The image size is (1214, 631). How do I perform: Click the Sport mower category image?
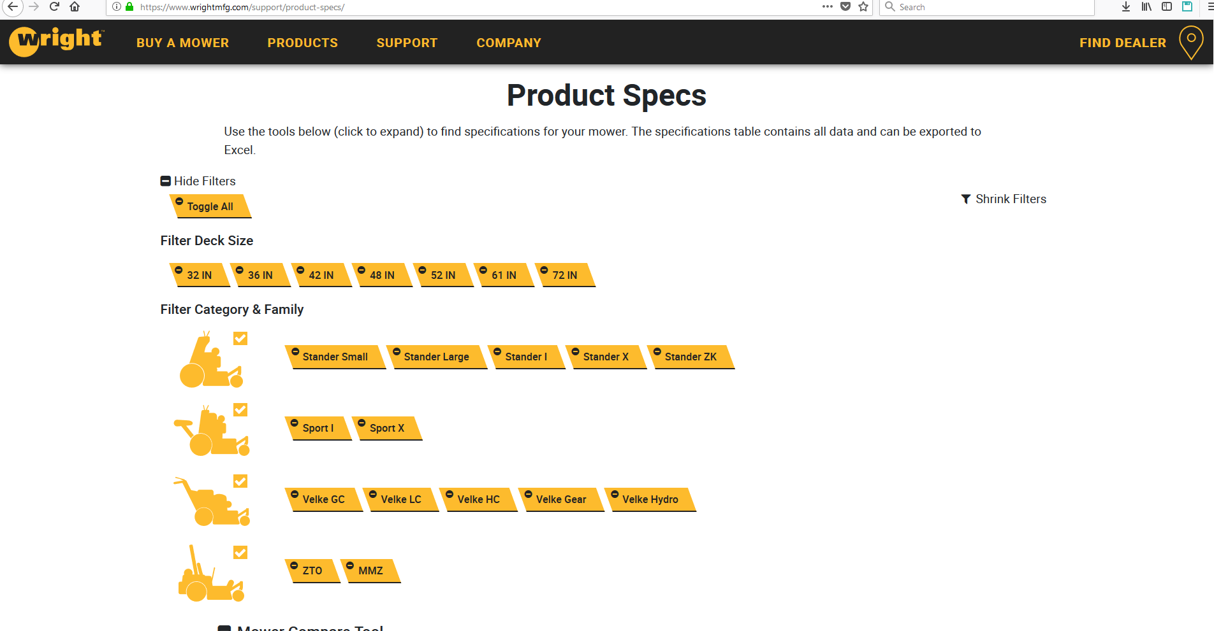[211, 430]
